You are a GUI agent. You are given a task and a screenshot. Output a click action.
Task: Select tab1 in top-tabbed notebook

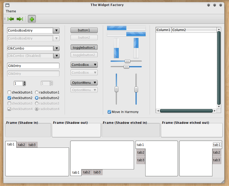click(x=11, y=144)
